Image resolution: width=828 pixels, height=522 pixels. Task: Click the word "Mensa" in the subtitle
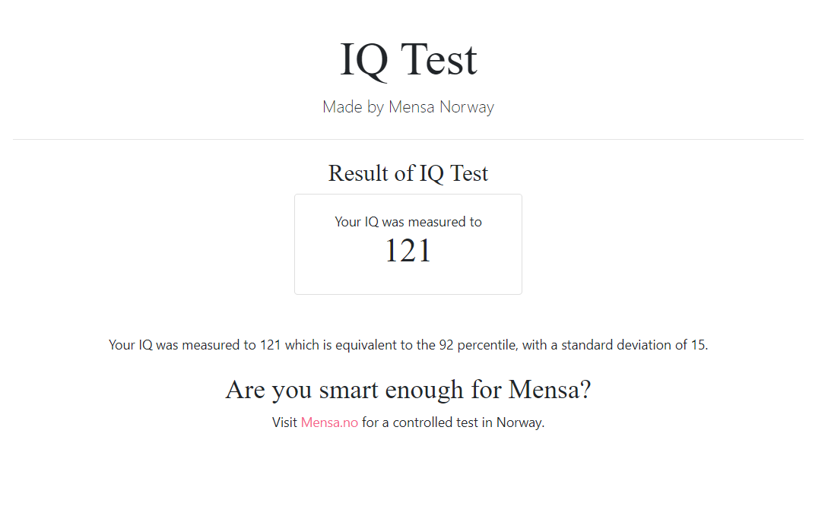pos(411,107)
